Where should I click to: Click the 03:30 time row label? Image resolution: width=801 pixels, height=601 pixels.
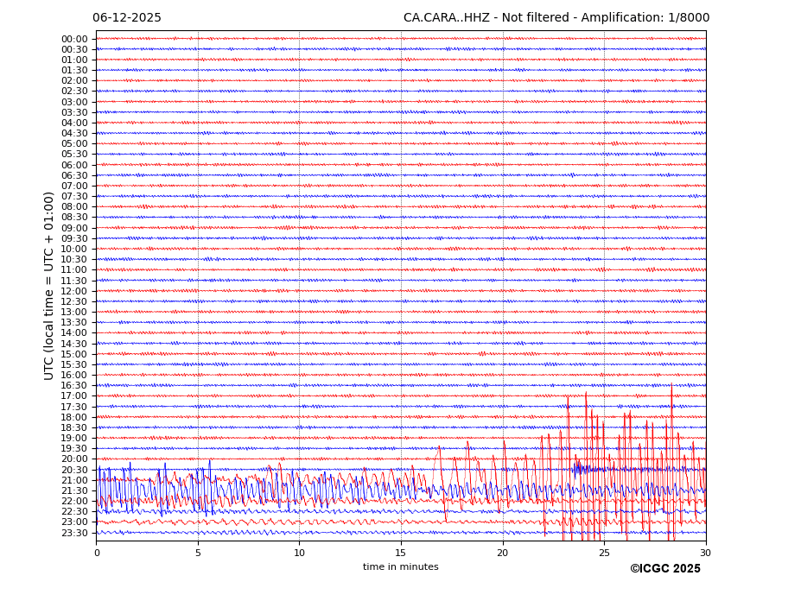coord(73,112)
